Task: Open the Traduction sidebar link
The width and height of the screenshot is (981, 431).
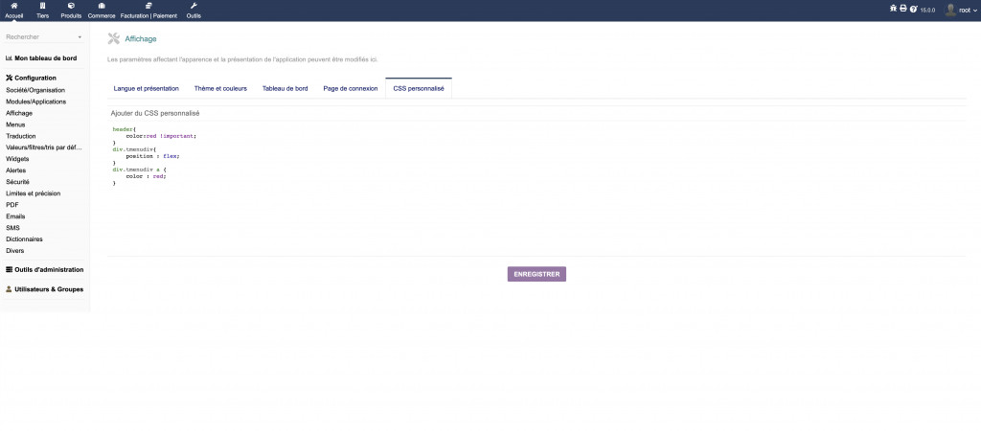Action: [x=21, y=136]
